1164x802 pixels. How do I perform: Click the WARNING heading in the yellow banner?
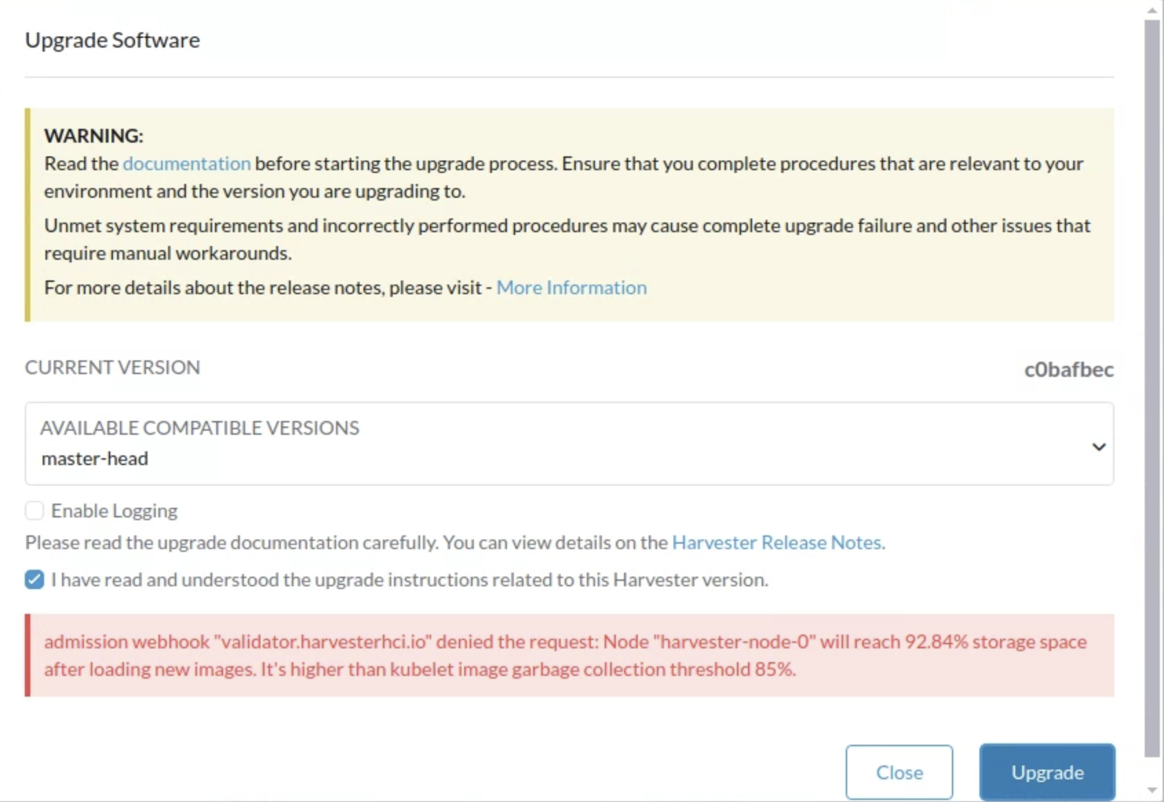pos(94,136)
